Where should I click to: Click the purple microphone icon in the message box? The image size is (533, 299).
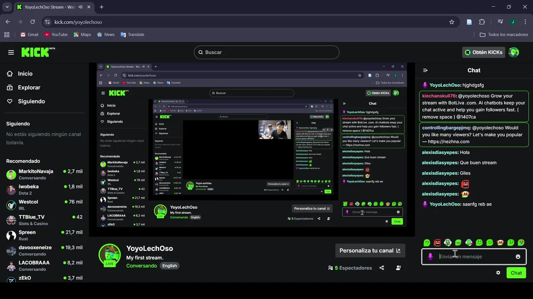pyautogui.click(x=431, y=257)
